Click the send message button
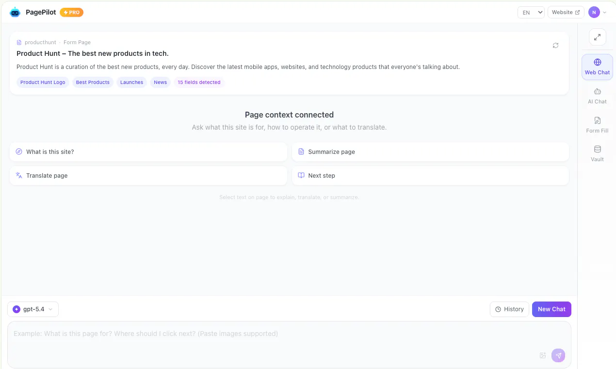Viewport: 616px width, 369px height. click(558, 355)
